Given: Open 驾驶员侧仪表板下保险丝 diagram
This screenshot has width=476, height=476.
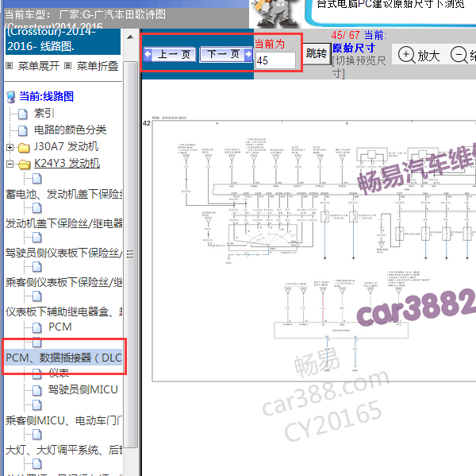Looking at the screenshot, I should coord(64,253).
